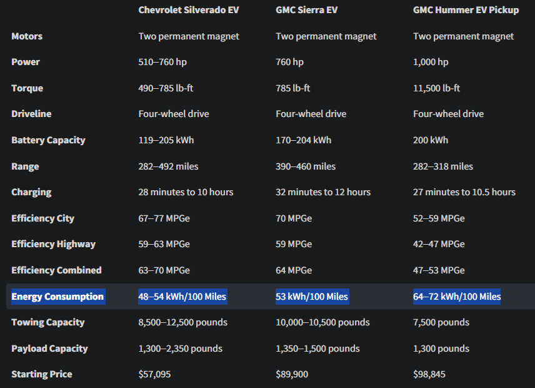Click the Motors row label
The image size is (535, 388).
27,36
